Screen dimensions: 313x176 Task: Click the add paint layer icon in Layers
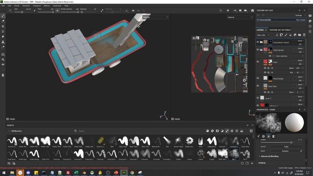(x=286, y=35)
